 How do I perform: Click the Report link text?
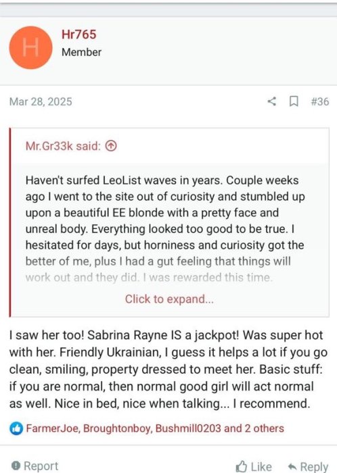pos(41,466)
